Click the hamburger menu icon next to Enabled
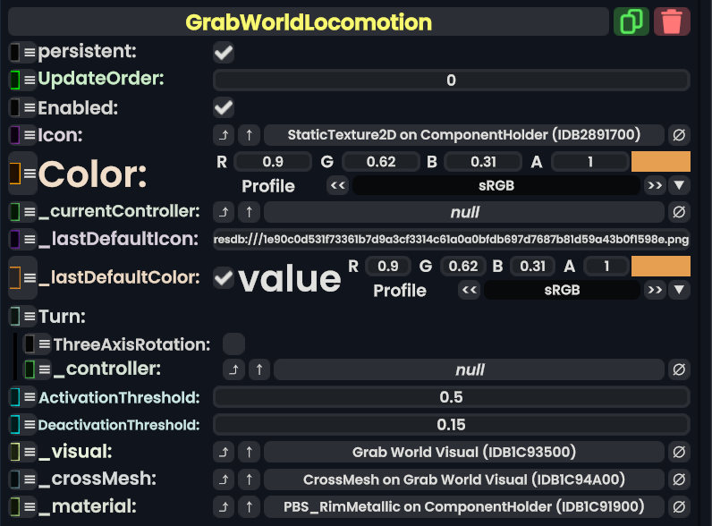This screenshot has width=712, height=526. tap(30, 108)
